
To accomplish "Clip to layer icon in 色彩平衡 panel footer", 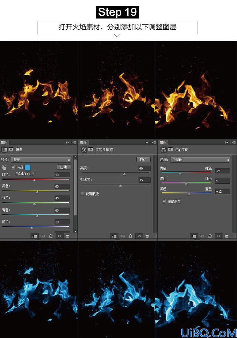I will point(194,236).
